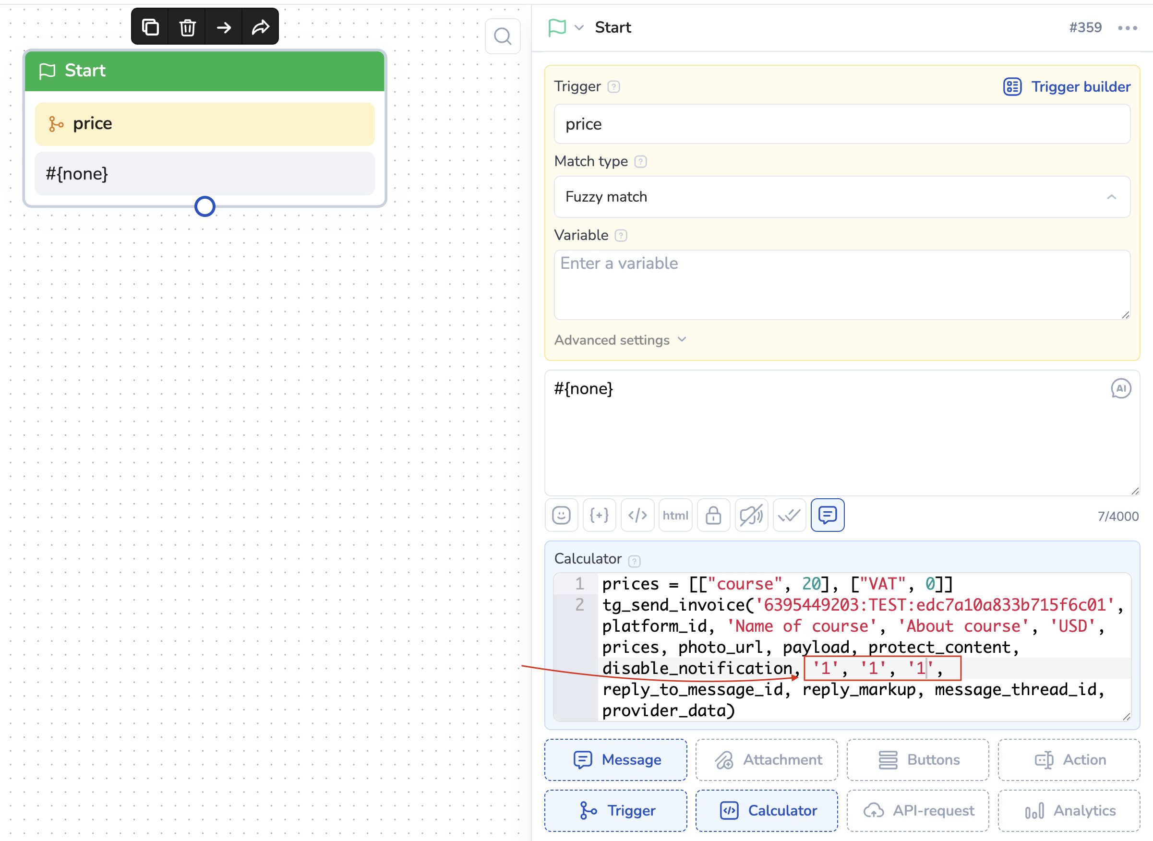This screenshot has height=841, width=1153.
Task: Open the chevron dropdown next to the flag icon
Action: (x=579, y=27)
